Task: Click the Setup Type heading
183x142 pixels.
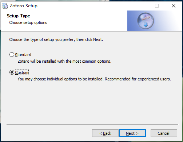Action: pos(19,16)
